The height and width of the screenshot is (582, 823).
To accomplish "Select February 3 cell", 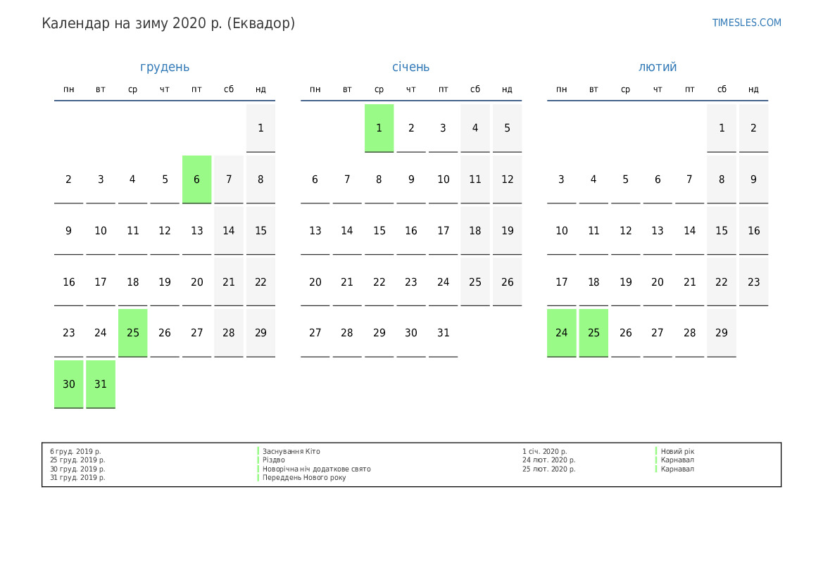I will coord(562,179).
